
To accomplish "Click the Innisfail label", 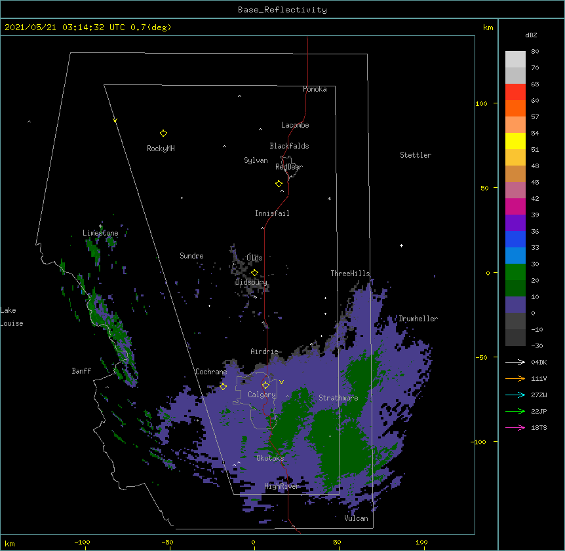I will tap(272, 213).
